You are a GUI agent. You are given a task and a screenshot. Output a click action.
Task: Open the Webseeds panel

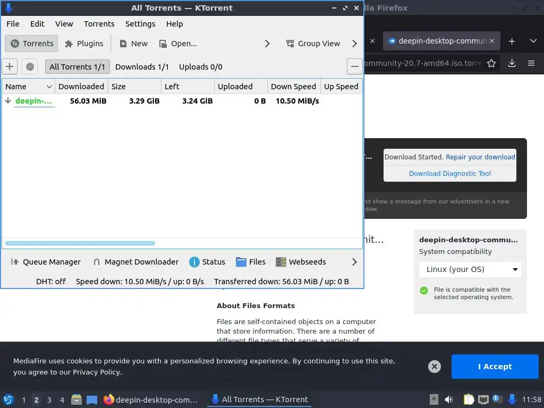pyautogui.click(x=301, y=262)
